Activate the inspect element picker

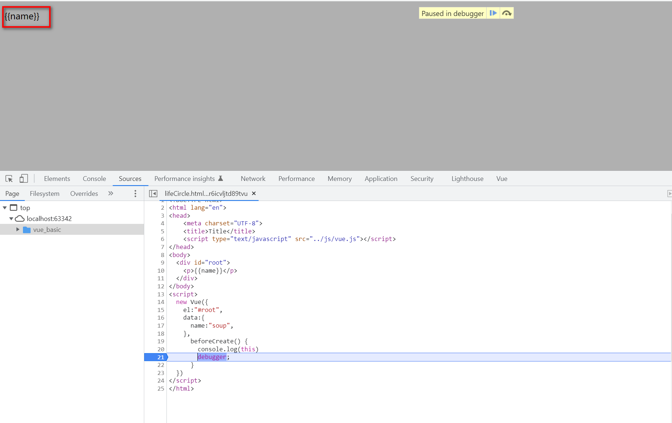[x=9, y=179]
